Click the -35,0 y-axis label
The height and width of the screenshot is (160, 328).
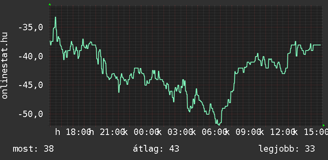click(x=32, y=28)
